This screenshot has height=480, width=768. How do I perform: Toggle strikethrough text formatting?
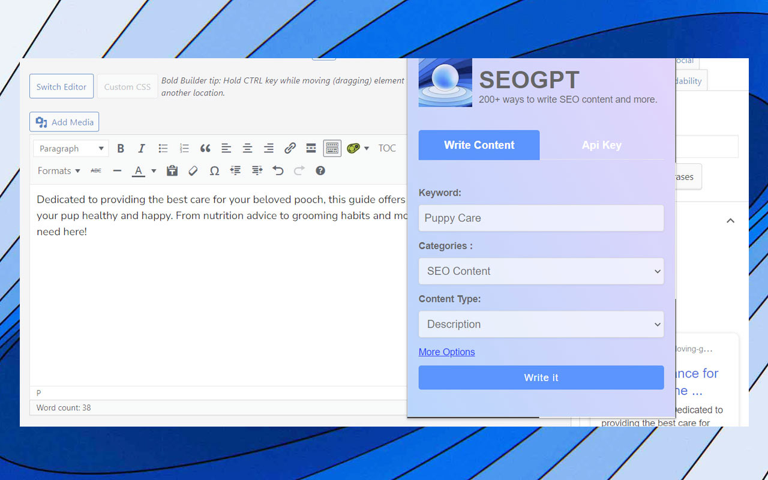tap(96, 171)
